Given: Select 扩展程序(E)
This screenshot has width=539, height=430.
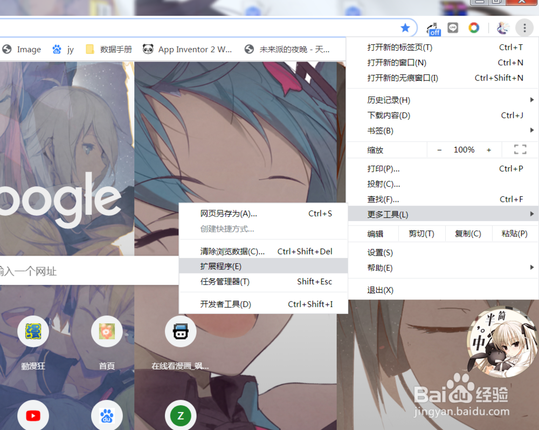Looking at the screenshot, I should 264,267.
